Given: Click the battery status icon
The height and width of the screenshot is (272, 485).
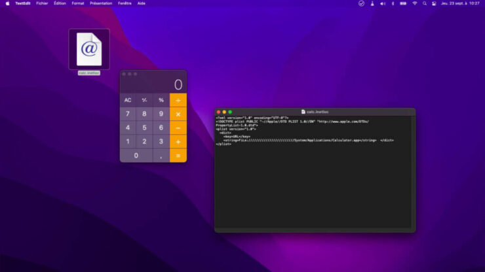Looking at the screenshot, I should [403, 3].
